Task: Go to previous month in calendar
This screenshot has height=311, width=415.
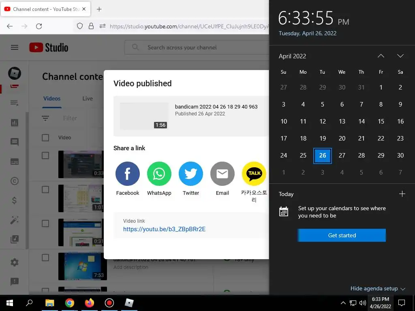Action: [x=381, y=56]
